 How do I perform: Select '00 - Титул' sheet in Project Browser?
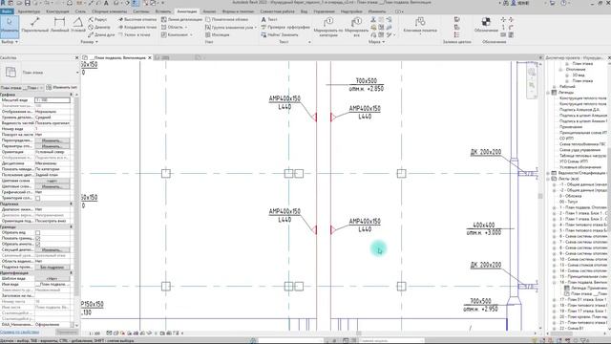click(569, 202)
